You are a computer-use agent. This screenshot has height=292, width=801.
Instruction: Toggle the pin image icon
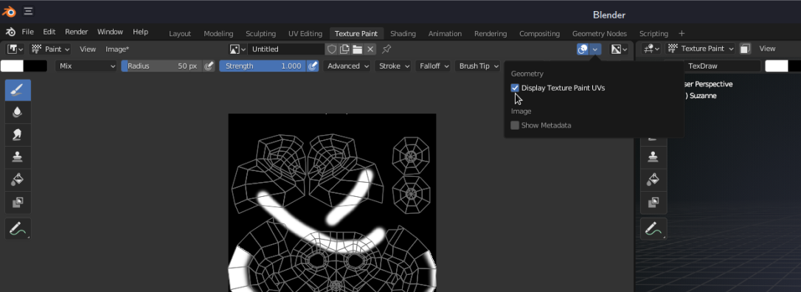pyautogui.click(x=386, y=49)
